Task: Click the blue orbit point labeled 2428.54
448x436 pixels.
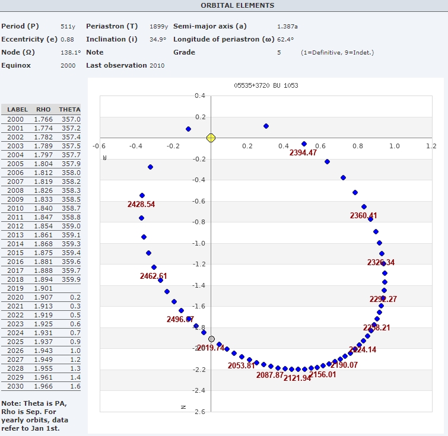Action: (x=142, y=195)
